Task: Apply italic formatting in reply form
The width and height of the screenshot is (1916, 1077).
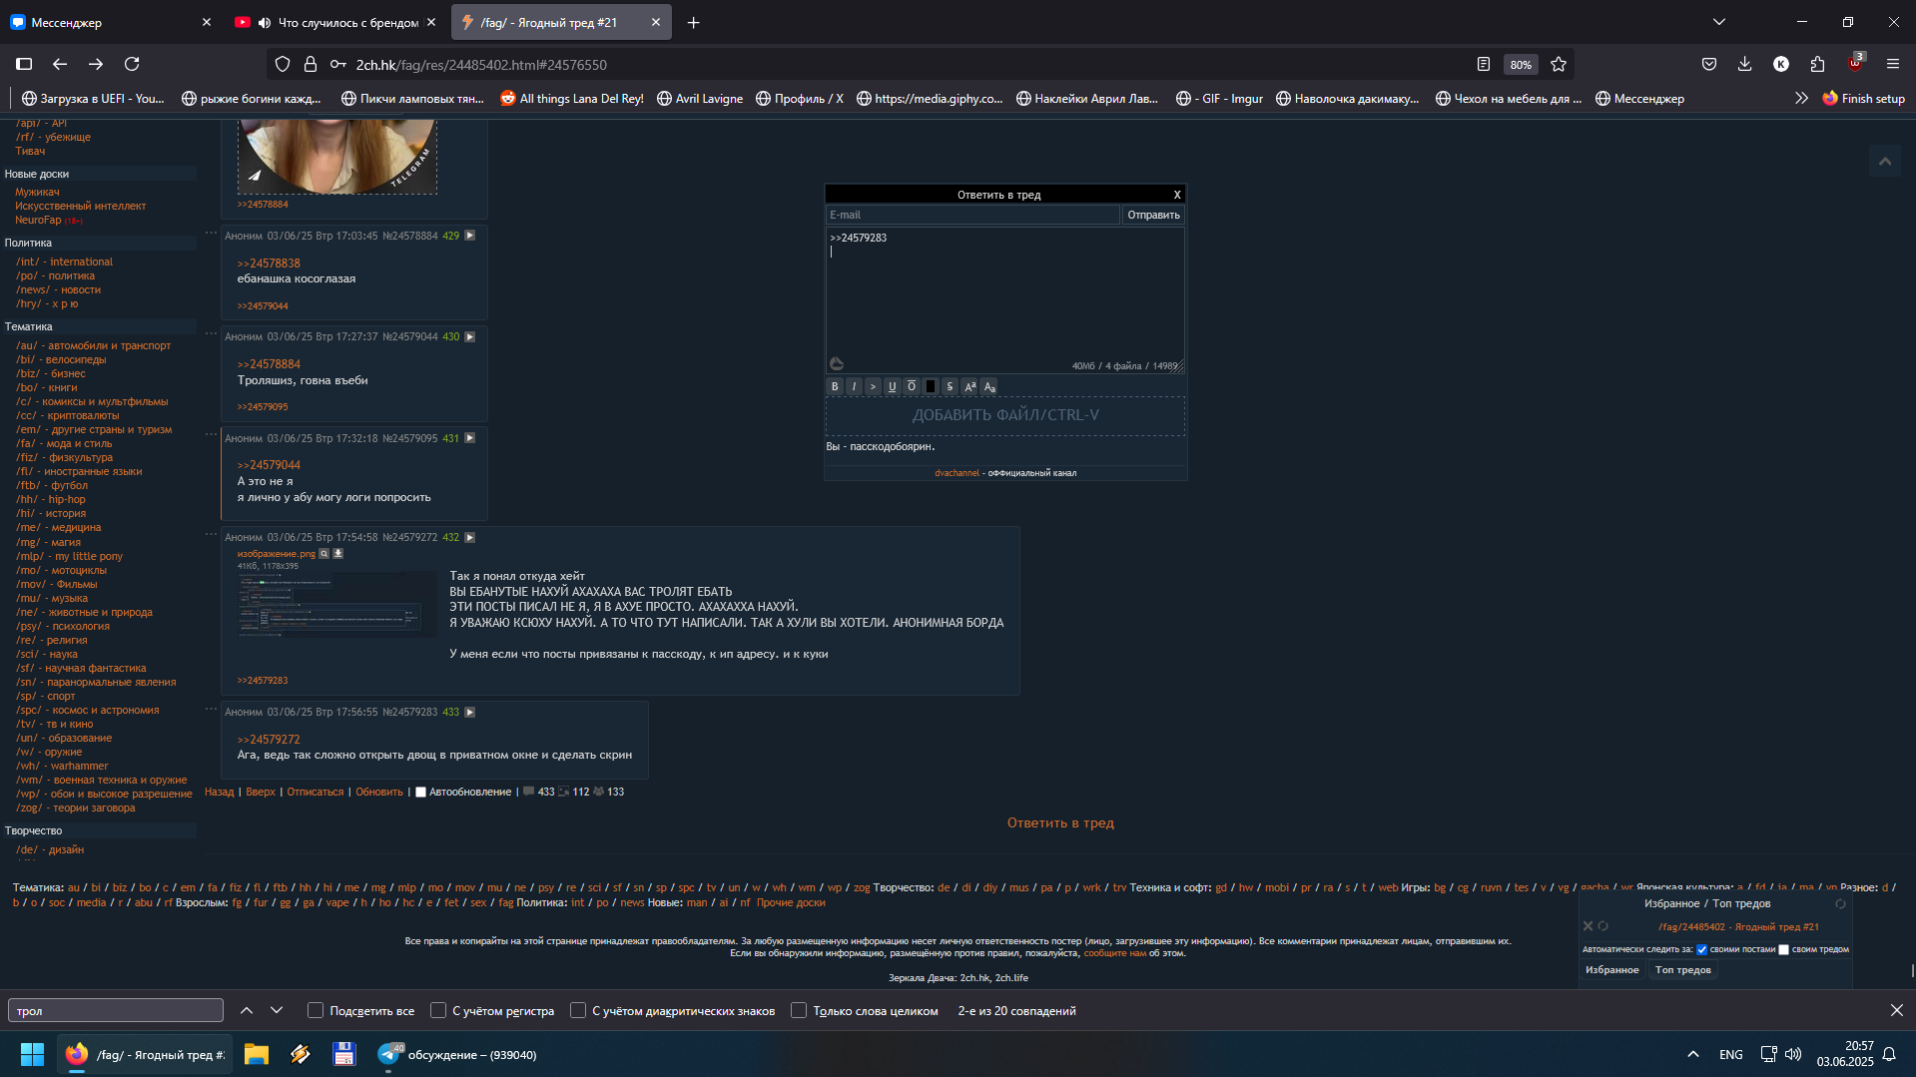Action: pyautogui.click(x=854, y=386)
